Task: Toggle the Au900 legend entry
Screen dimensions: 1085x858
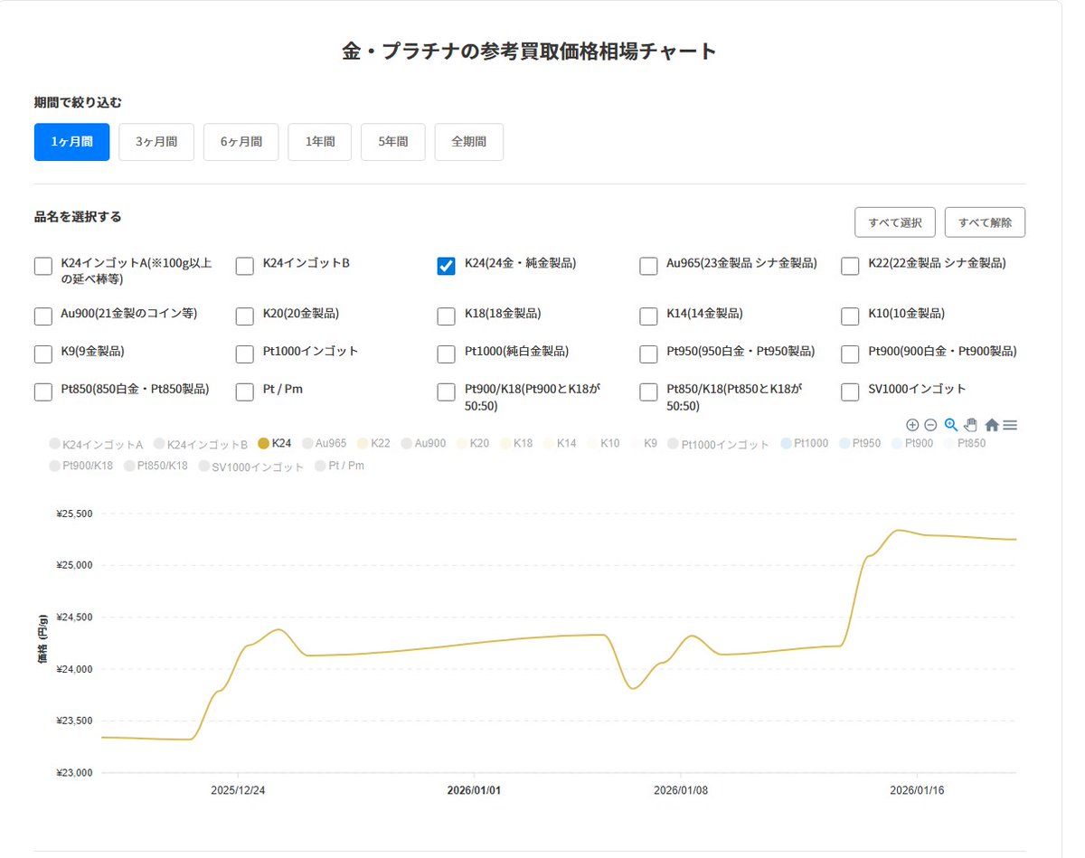Action: coord(423,443)
